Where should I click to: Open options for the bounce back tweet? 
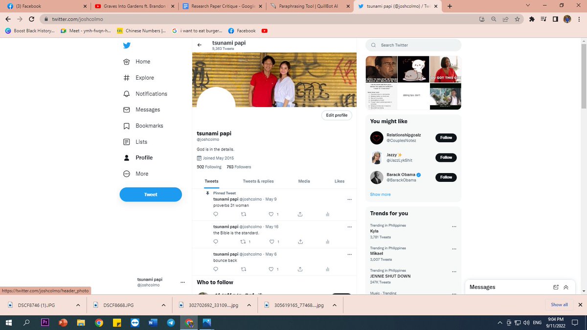tap(349, 254)
